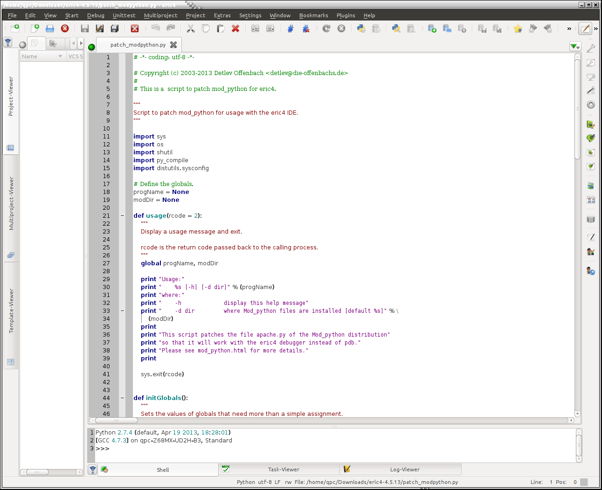Open the Template-Viewer side panel
The image size is (602, 490).
pos(10,308)
